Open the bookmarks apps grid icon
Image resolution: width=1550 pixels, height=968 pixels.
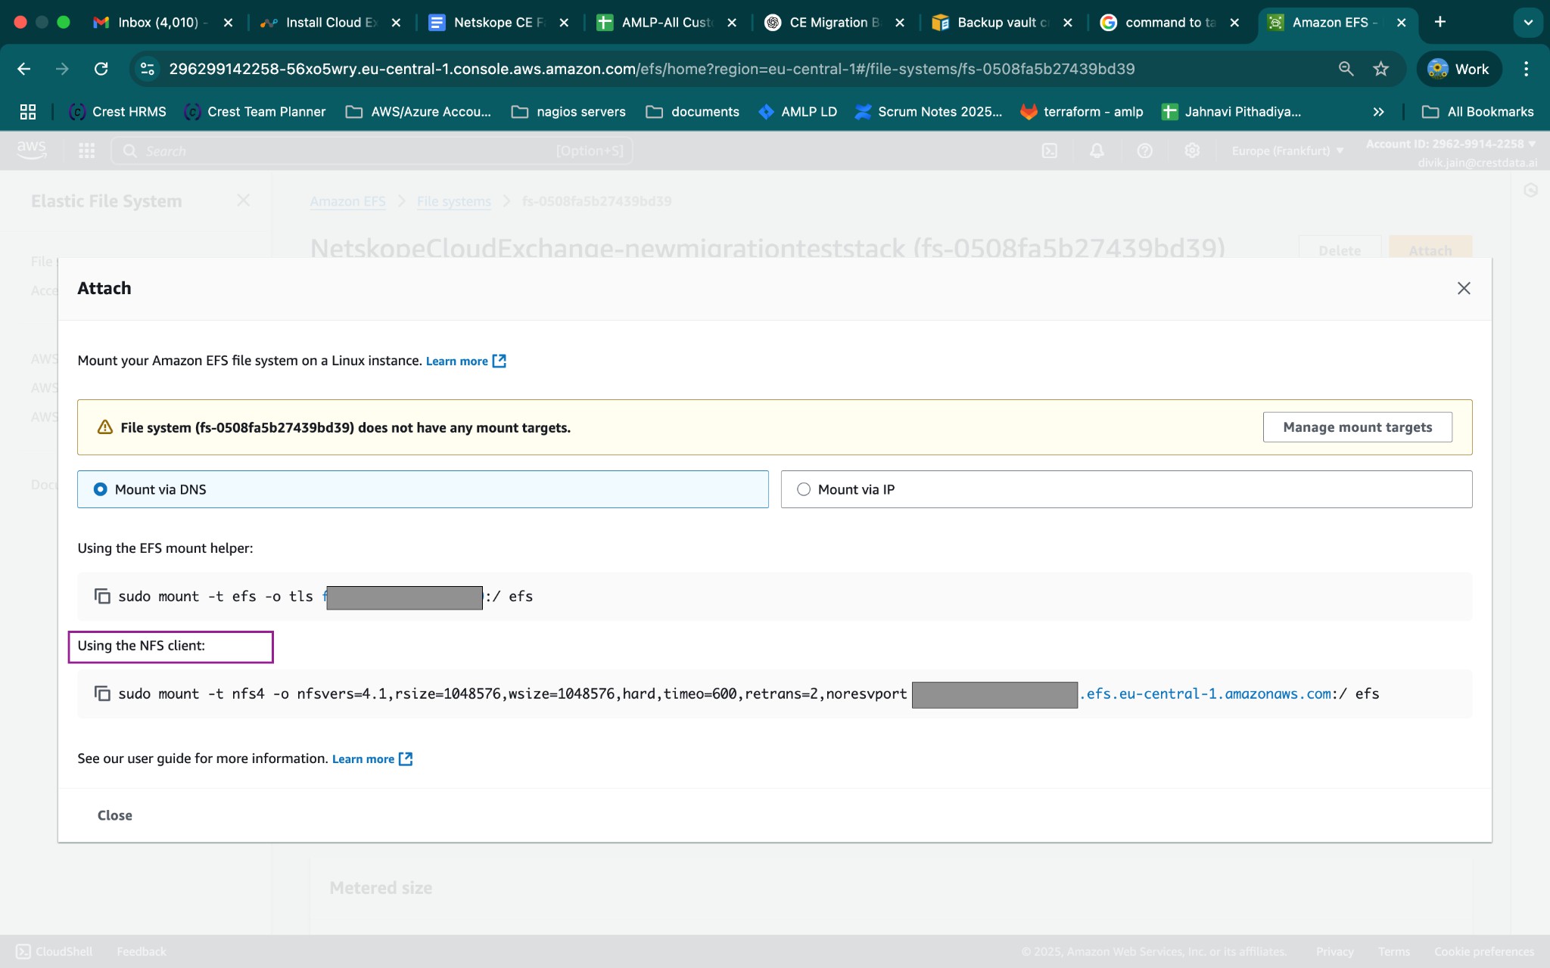[28, 112]
